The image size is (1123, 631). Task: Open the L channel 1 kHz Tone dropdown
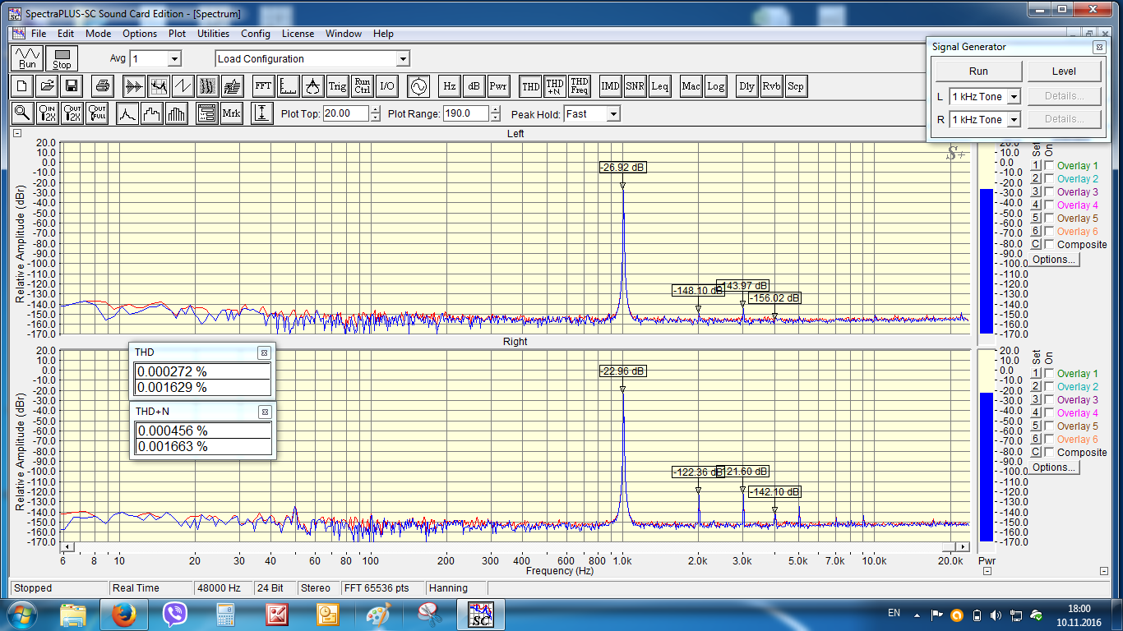[x=1013, y=97]
